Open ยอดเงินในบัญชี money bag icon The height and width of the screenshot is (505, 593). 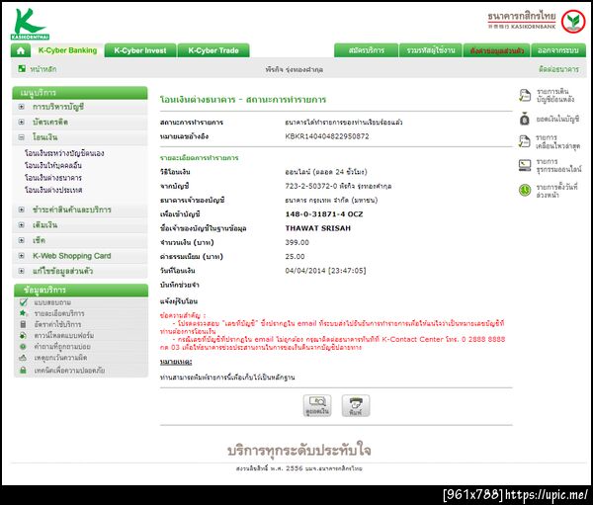(x=524, y=120)
